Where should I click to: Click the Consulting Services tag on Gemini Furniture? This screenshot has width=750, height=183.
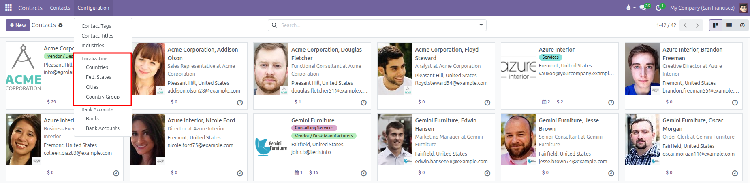point(314,128)
